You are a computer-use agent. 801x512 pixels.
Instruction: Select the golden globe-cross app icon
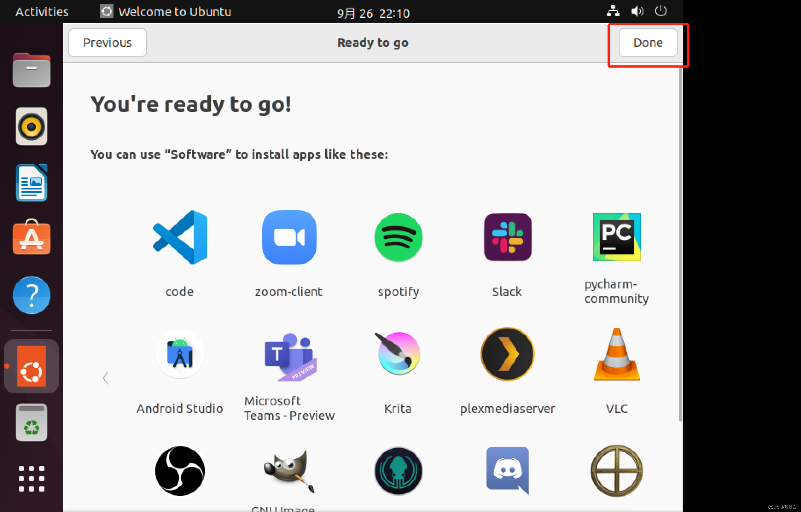[616, 471]
